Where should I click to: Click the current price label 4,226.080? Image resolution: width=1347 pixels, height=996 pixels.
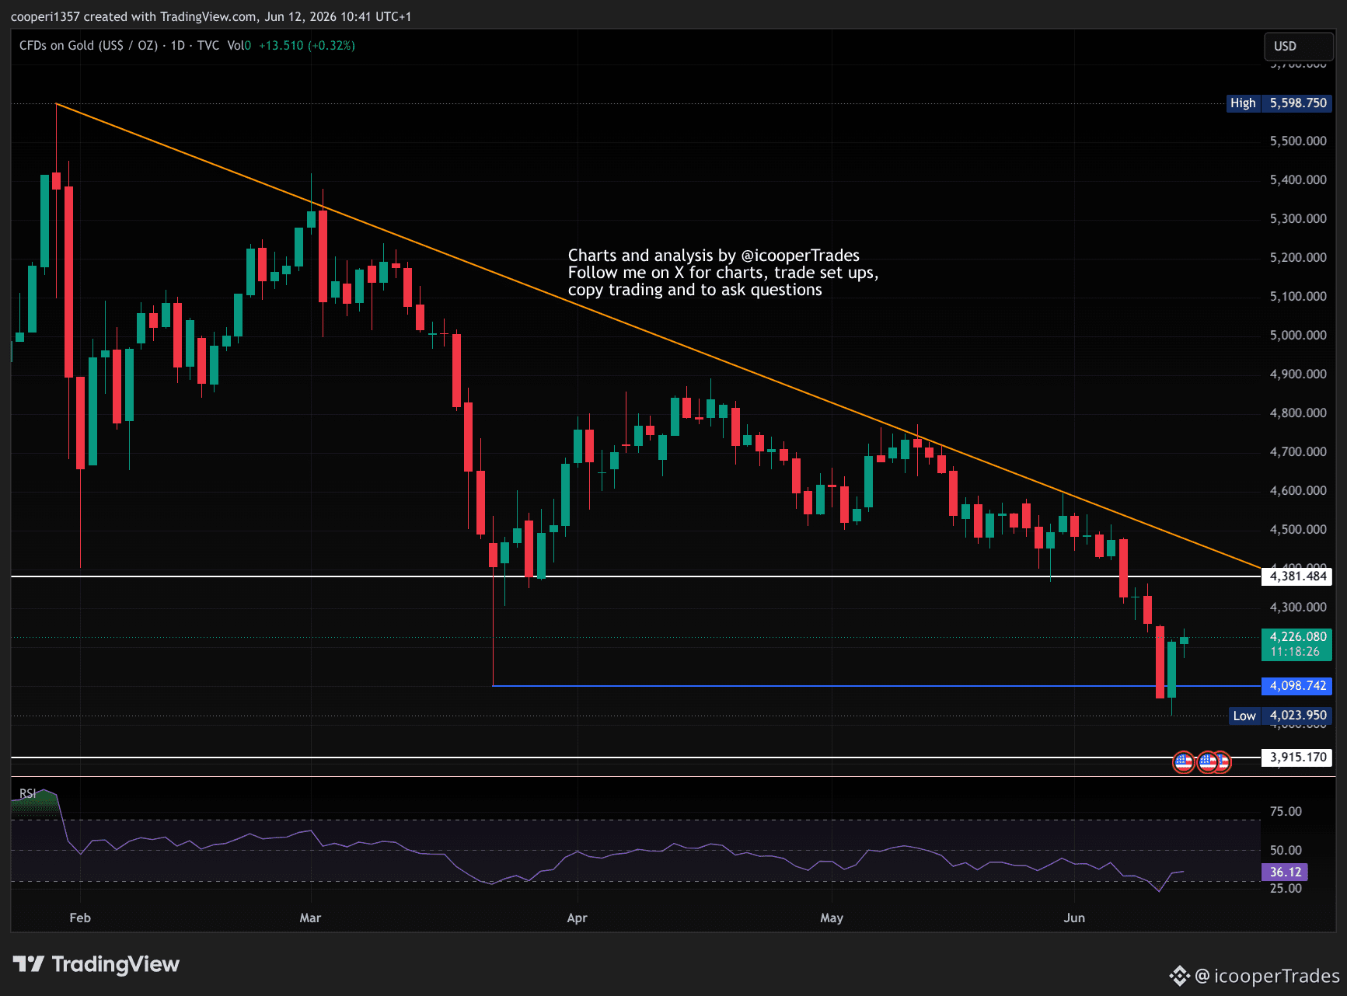[x=1297, y=637]
